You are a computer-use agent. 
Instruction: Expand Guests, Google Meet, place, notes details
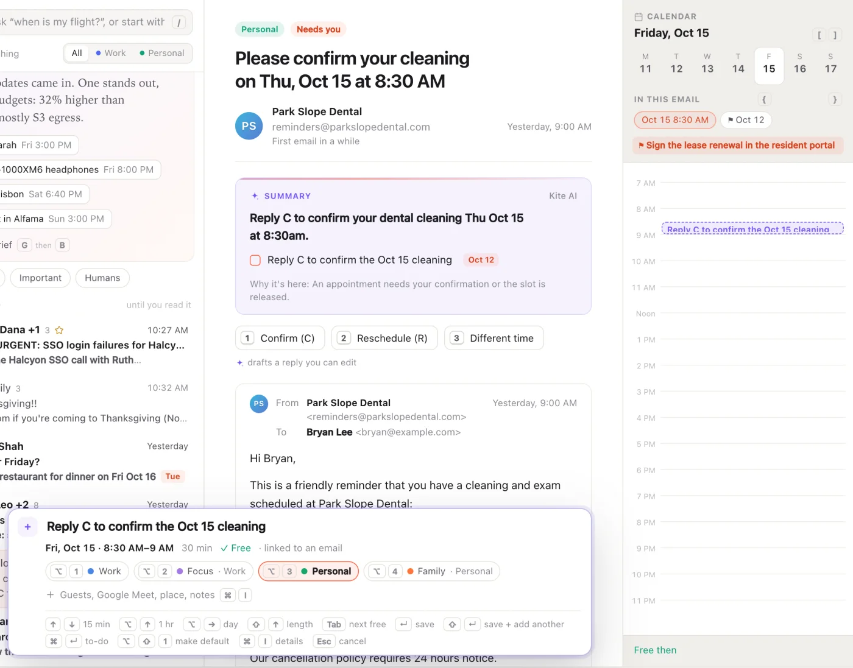click(x=149, y=595)
